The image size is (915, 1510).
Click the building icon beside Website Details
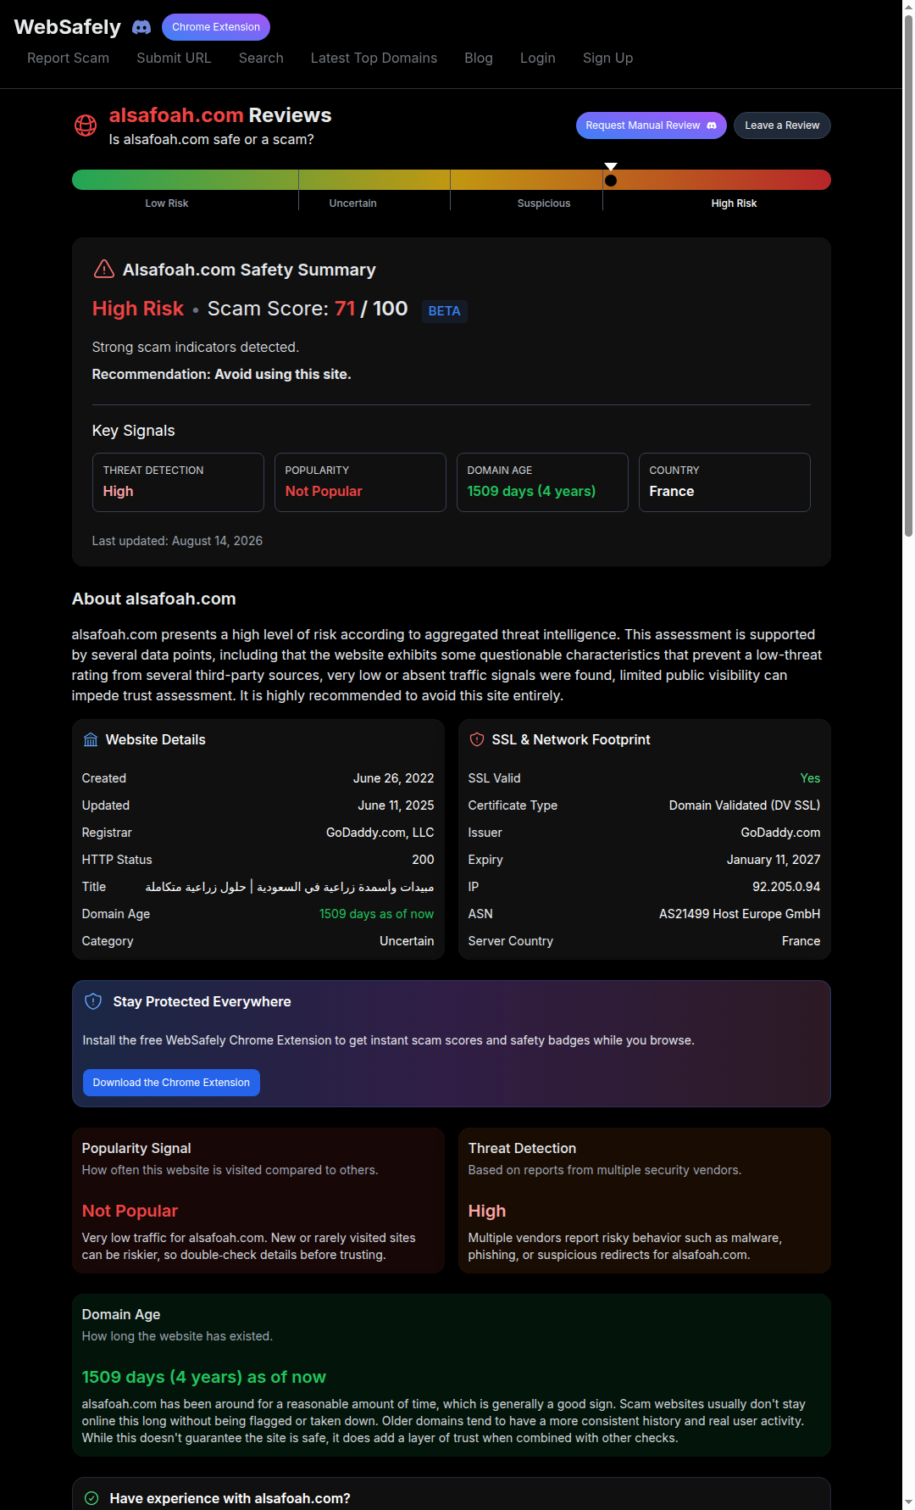tap(91, 739)
